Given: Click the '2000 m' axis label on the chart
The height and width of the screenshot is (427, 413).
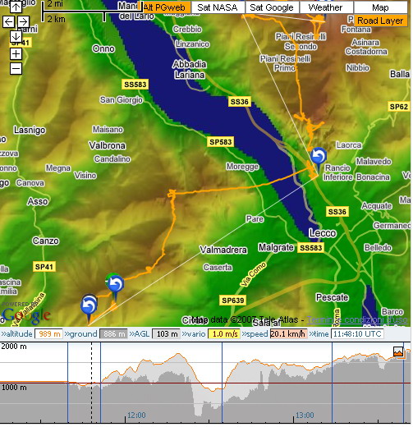Looking at the screenshot, I should (14, 347).
